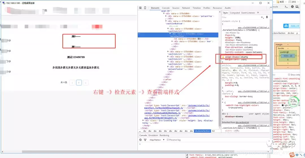Click the ::after pseudo element node
The image size is (305, 158).
coord(167,80)
